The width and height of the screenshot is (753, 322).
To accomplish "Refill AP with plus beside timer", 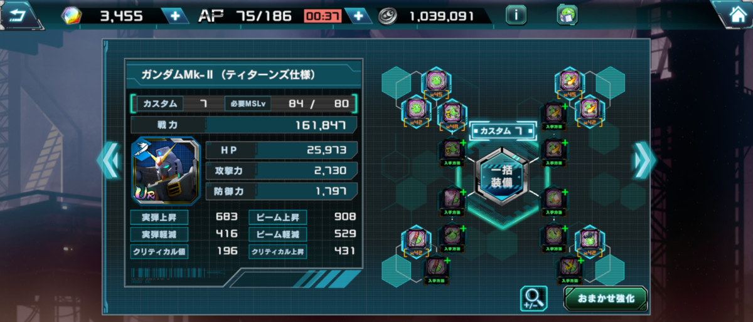I will click(x=358, y=16).
